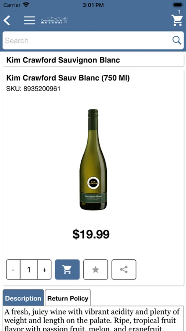
Task: Share this product via share icon
Action: point(124,269)
